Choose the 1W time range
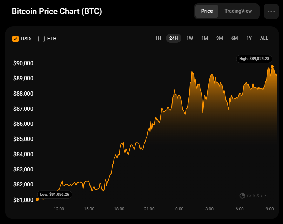The height and width of the screenshot is (224, 283). [x=190, y=38]
